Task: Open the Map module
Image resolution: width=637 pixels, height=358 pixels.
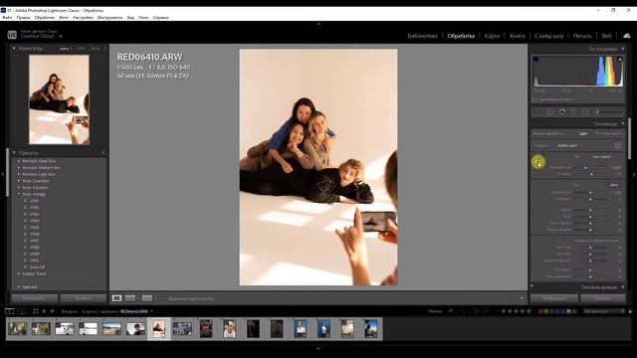Action: click(492, 36)
